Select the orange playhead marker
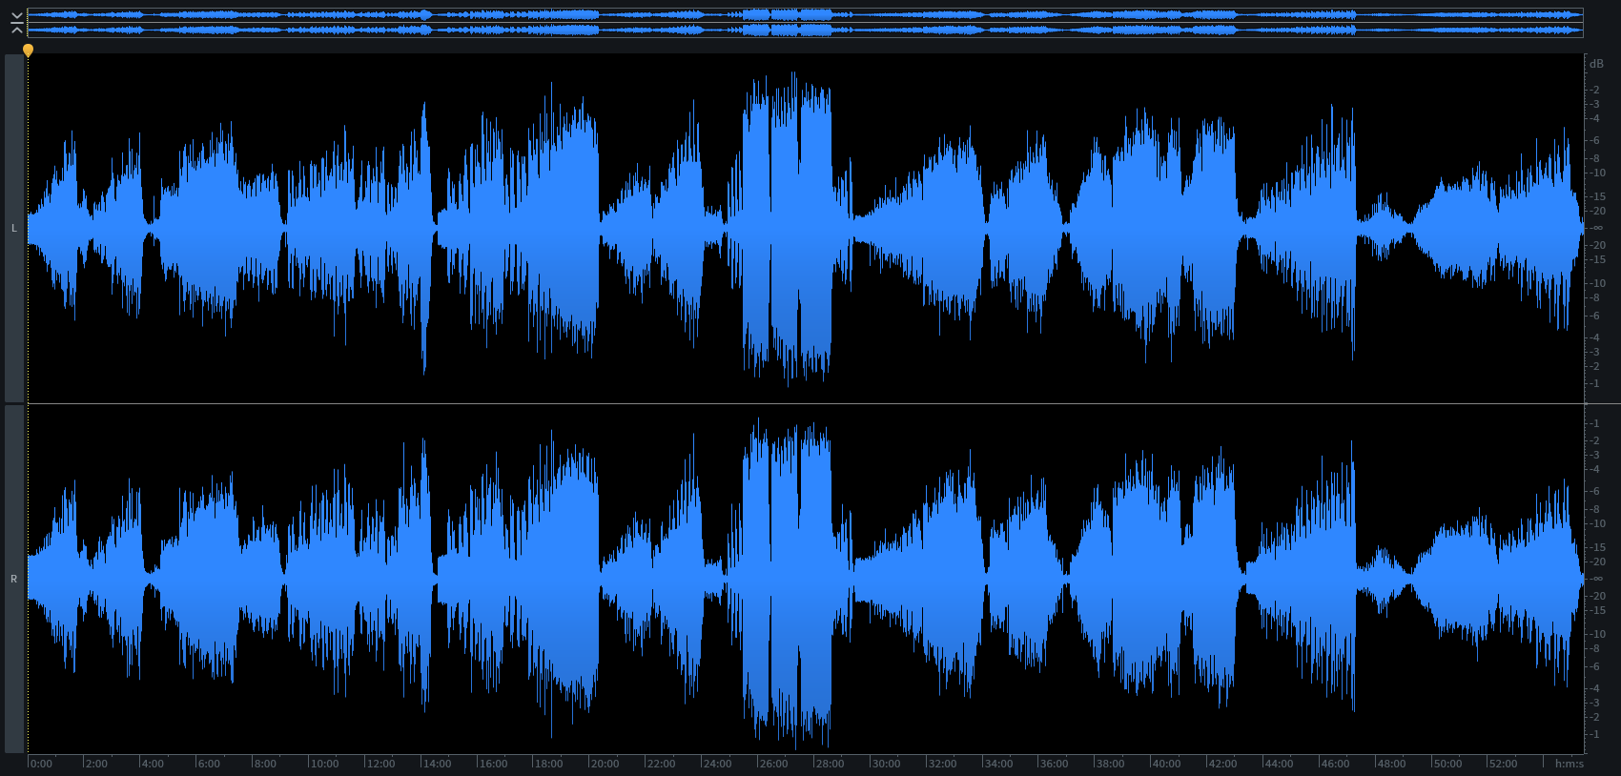 (28, 50)
